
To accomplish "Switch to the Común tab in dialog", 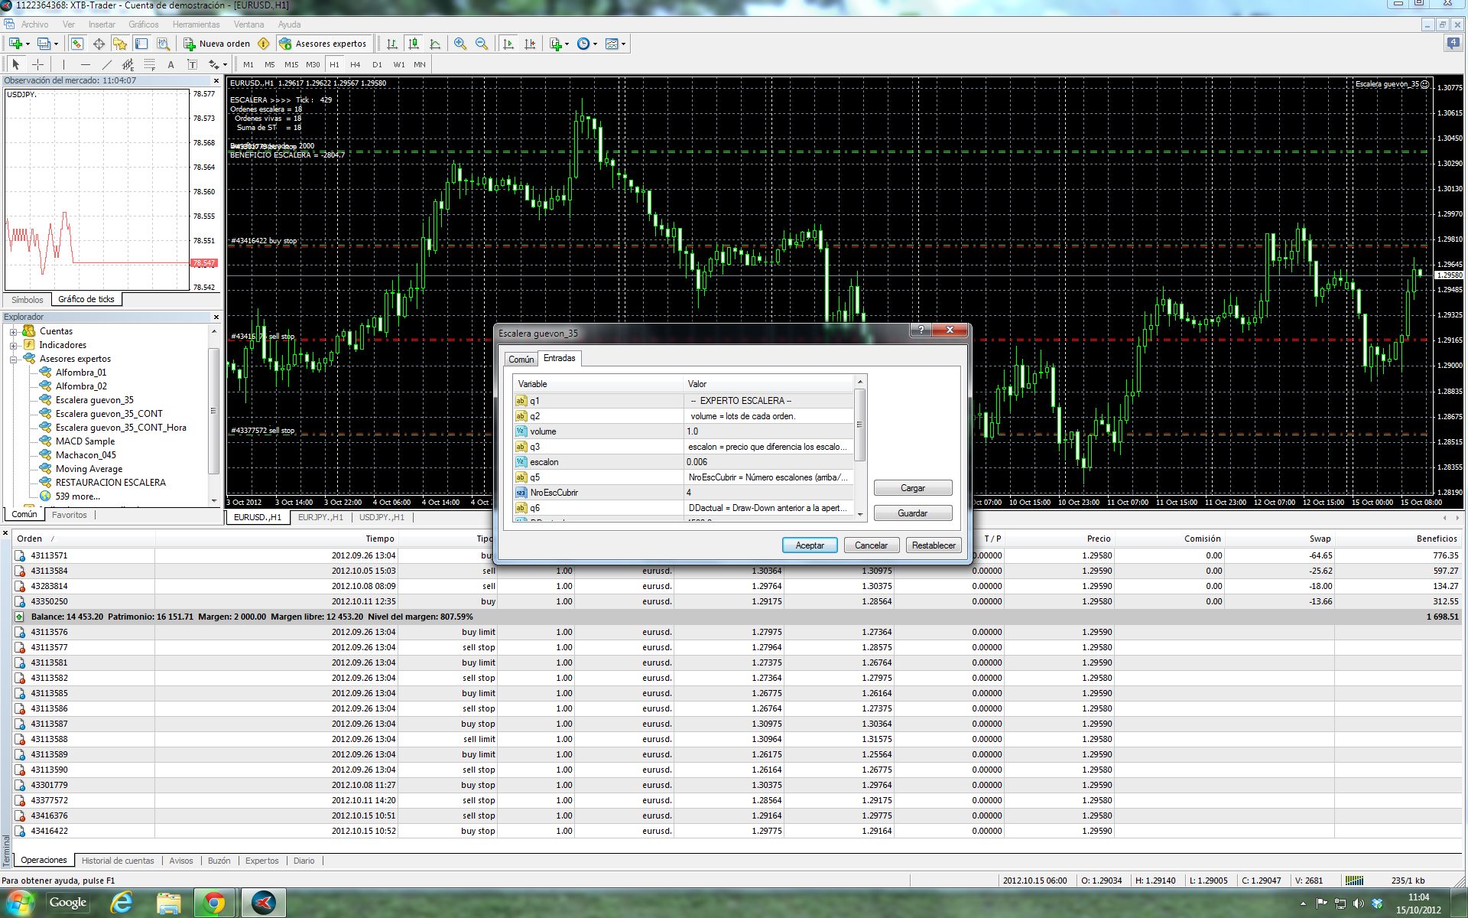I will coord(521,359).
